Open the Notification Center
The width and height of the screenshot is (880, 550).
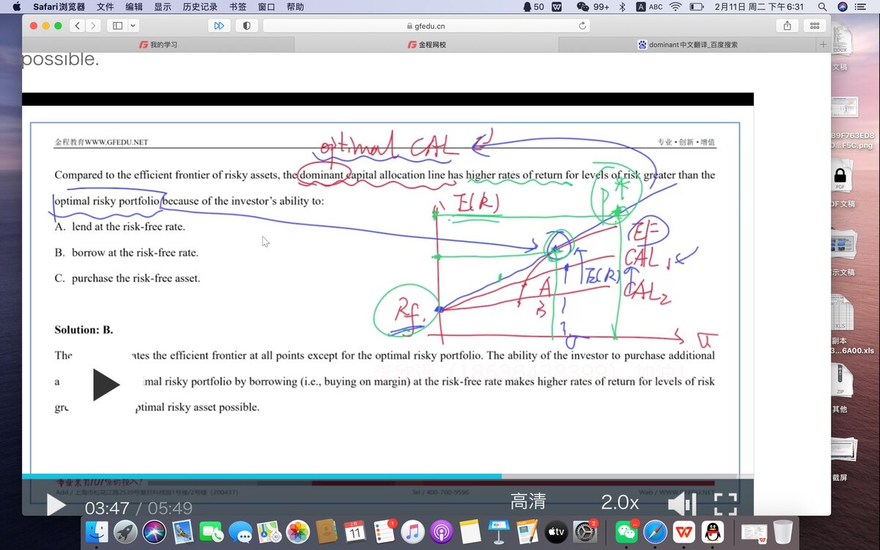(862, 7)
